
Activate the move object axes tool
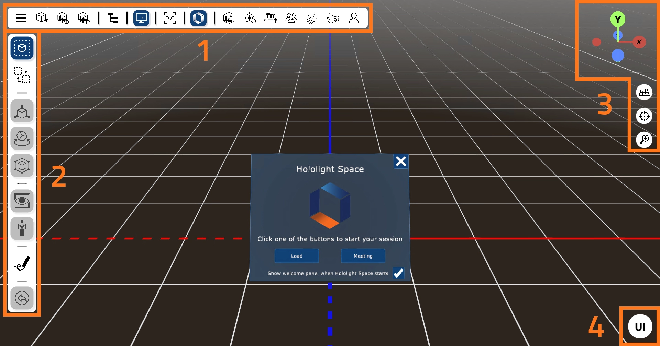pyautogui.click(x=22, y=111)
